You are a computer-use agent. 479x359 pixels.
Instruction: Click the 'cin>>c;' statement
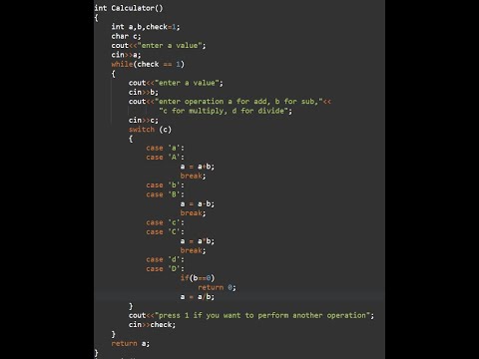pos(144,120)
